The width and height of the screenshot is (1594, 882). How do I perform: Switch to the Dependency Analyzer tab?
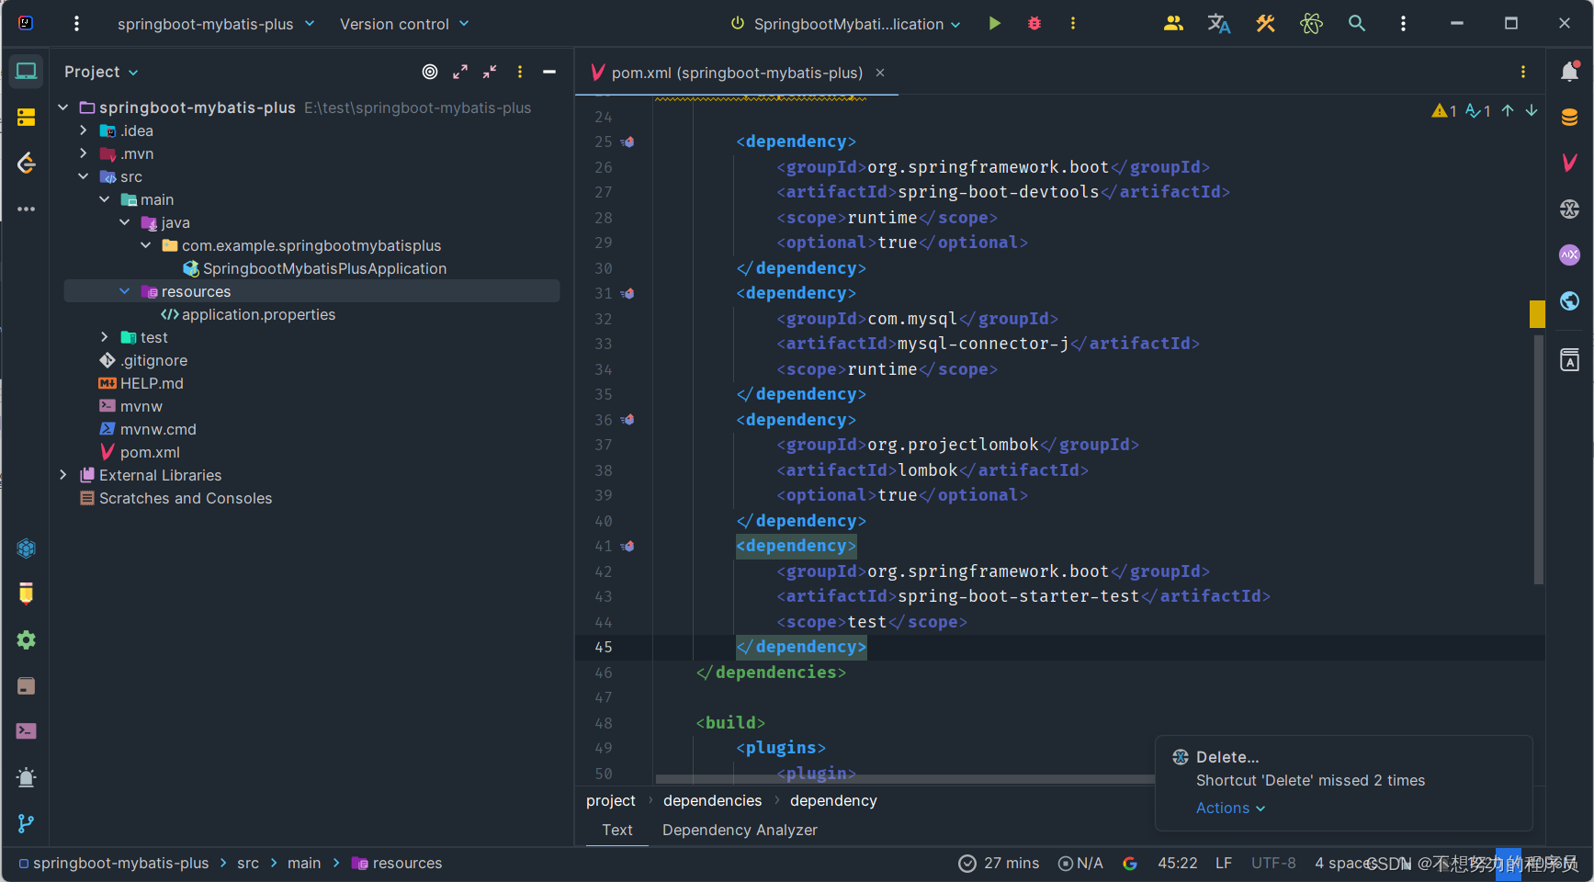(x=740, y=830)
